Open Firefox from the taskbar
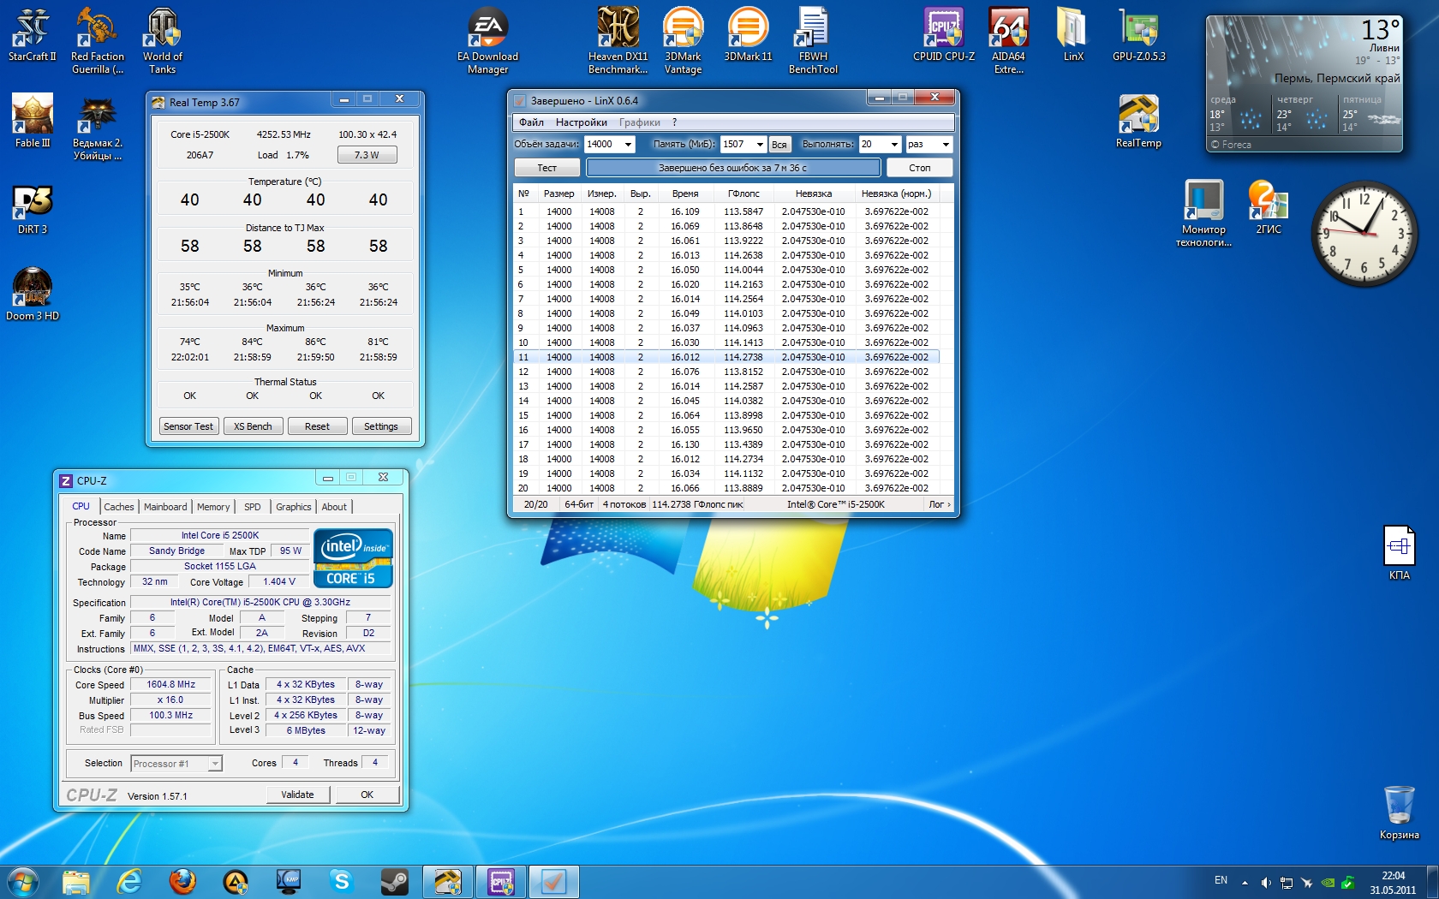1439x899 pixels. pyautogui.click(x=182, y=881)
